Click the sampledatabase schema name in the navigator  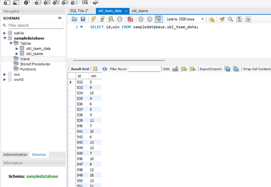coord(29,38)
